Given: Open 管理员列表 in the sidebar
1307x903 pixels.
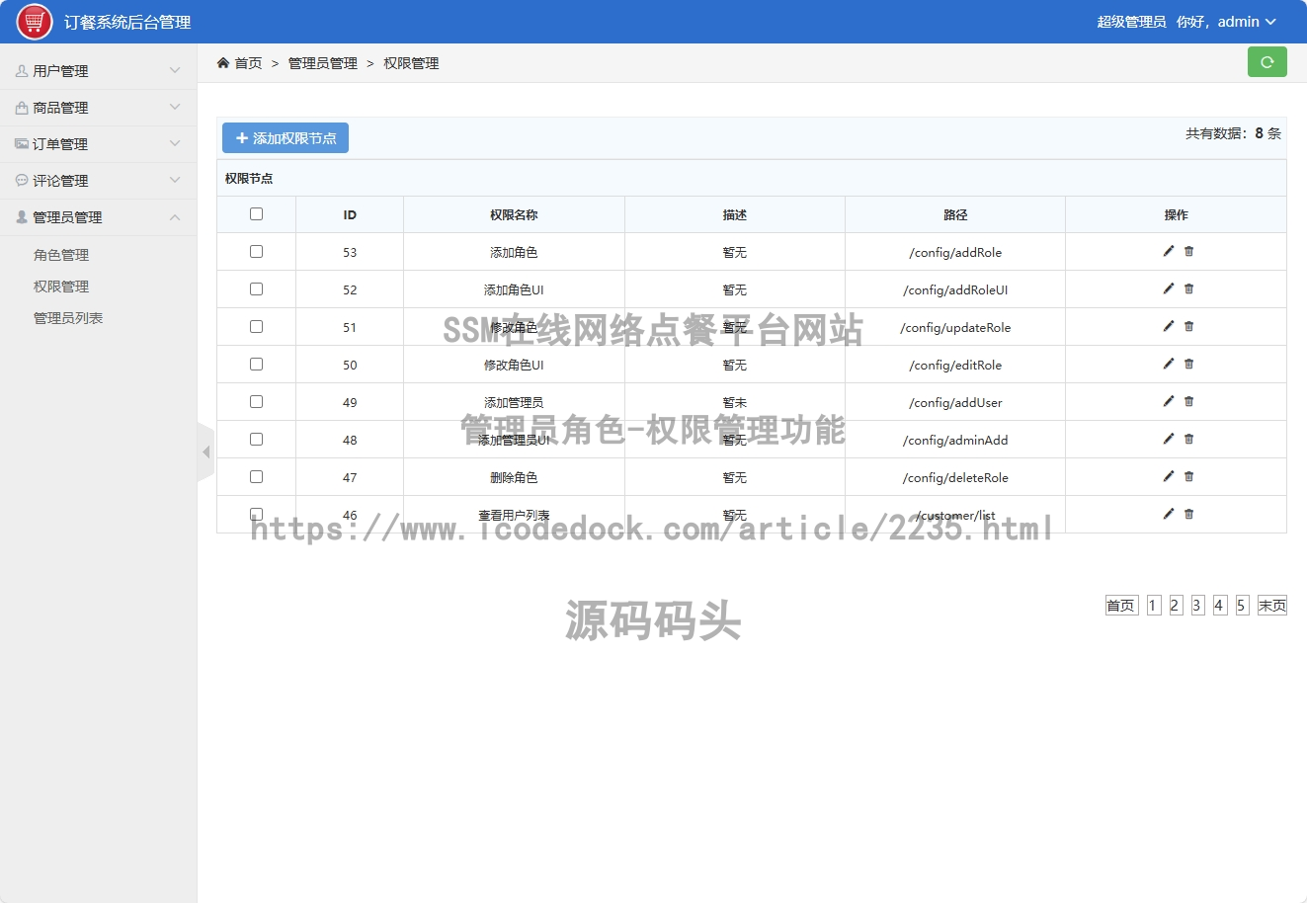Looking at the screenshot, I should click(68, 318).
